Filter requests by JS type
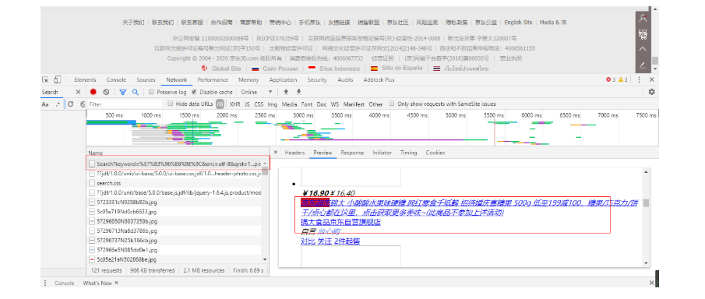705x299 pixels. pyautogui.click(x=247, y=104)
